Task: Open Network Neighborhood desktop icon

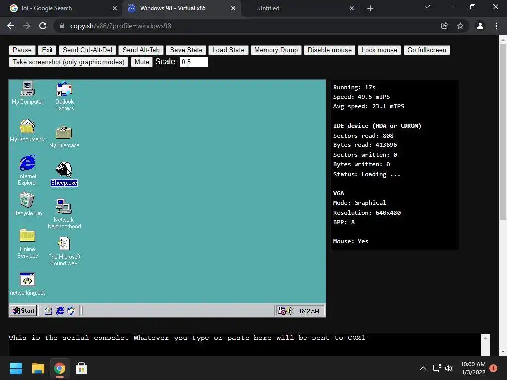Action: 64,214
